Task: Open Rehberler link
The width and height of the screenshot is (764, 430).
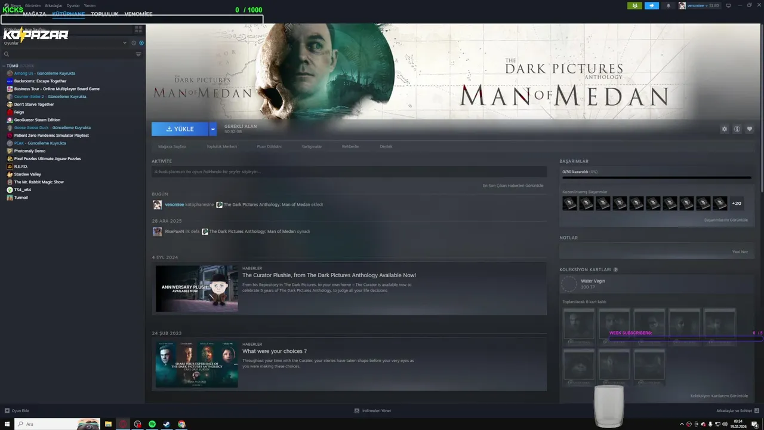Action: tap(351, 146)
